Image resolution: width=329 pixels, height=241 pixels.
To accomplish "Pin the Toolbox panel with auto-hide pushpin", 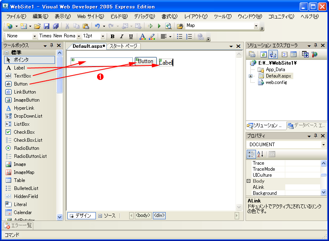I will point(51,46).
